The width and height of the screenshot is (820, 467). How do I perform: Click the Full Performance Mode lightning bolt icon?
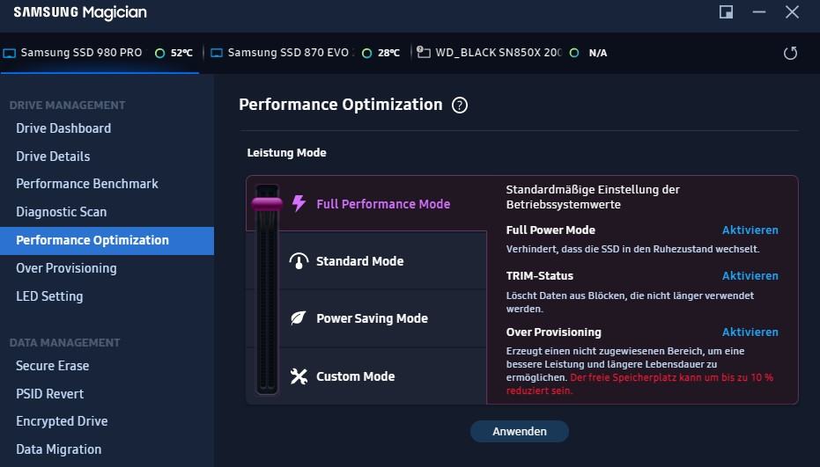[299, 203]
